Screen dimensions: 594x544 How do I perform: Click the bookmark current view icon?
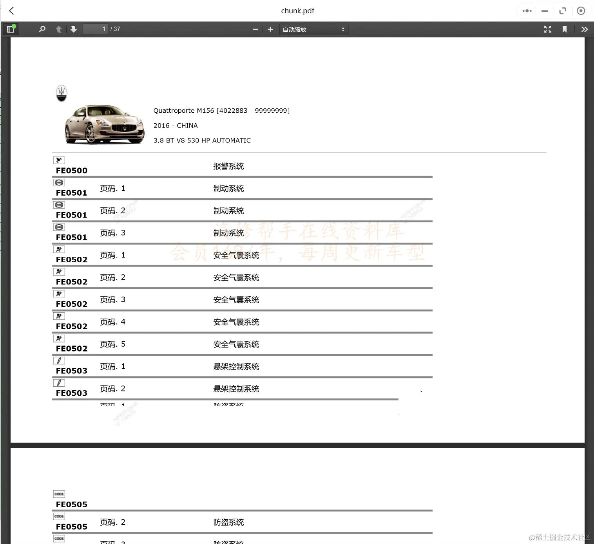point(565,29)
